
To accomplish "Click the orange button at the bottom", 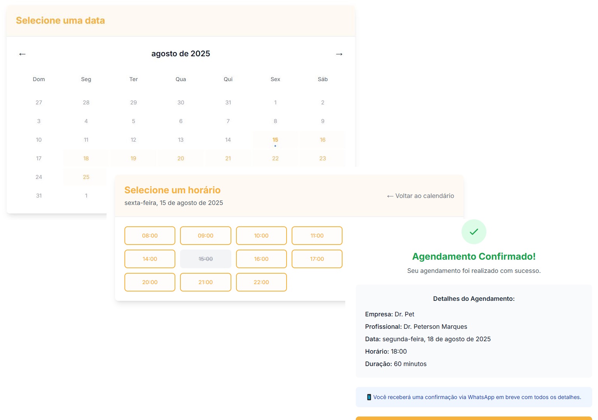I will point(474,418).
